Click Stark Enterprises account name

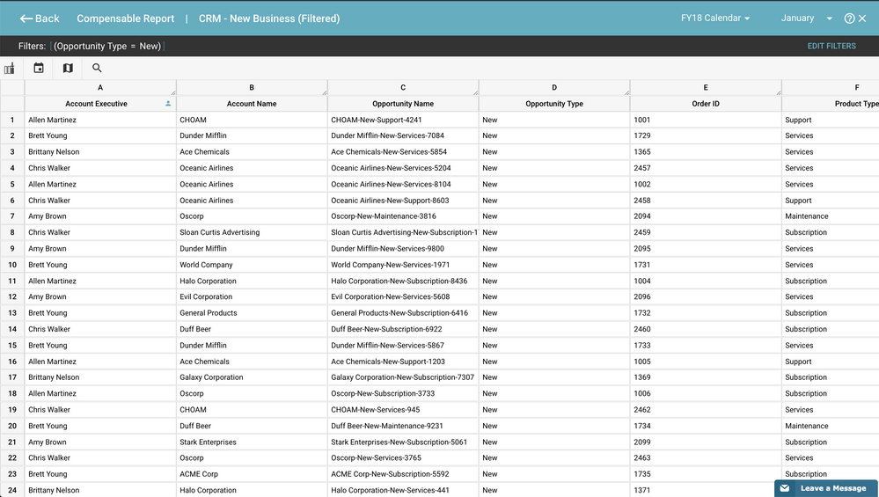tap(252, 442)
